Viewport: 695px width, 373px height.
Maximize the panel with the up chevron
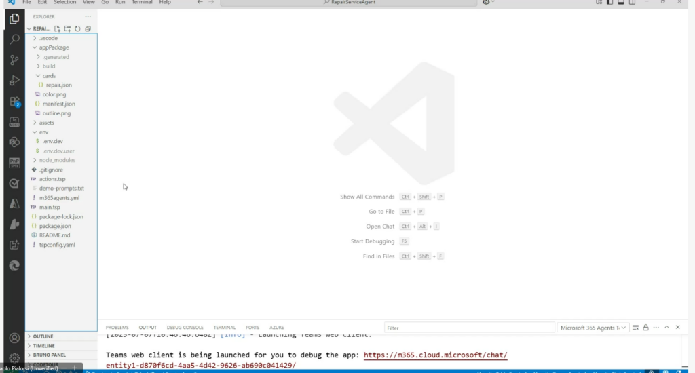[666, 328]
